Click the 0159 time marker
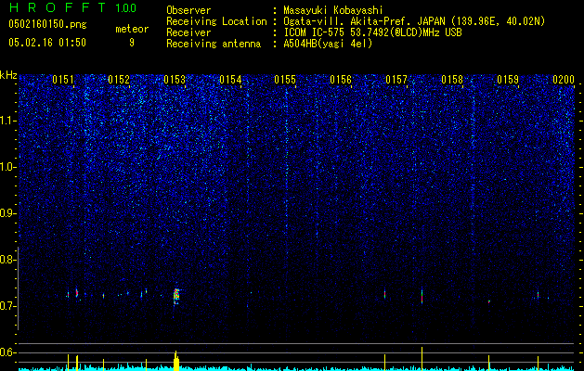Viewport: 584px width, 371px height. click(508, 80)
